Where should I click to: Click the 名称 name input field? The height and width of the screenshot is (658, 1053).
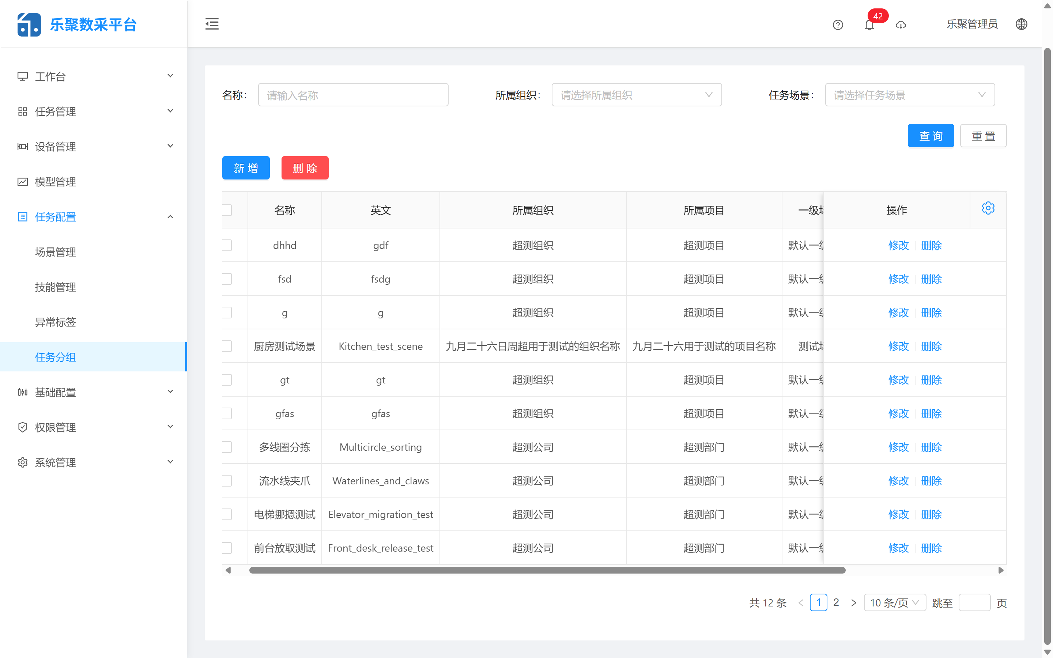[x=352, y=94]
